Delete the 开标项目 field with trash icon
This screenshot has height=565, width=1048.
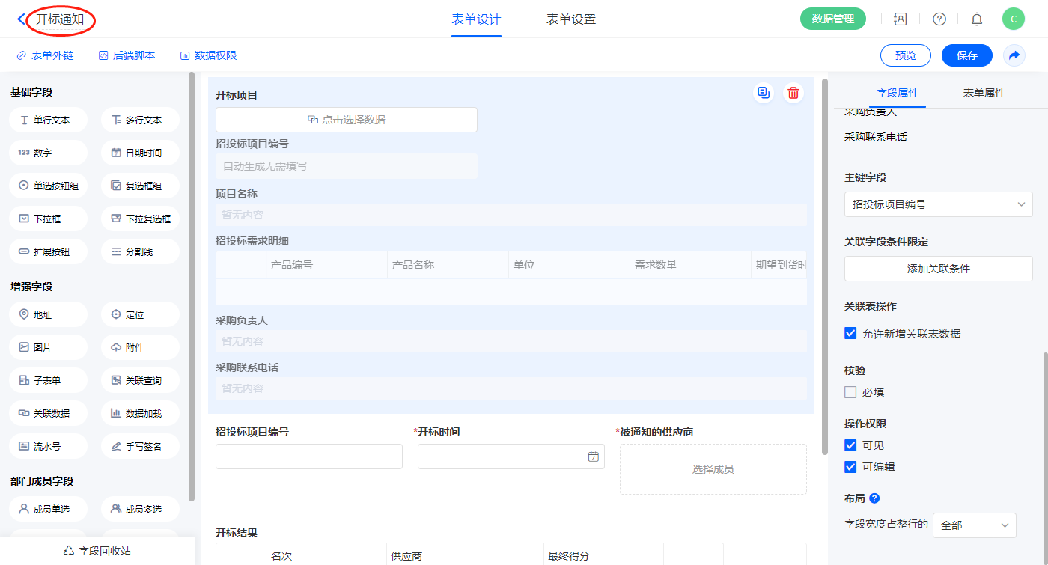pyautogui.click(x=793, y=93)
